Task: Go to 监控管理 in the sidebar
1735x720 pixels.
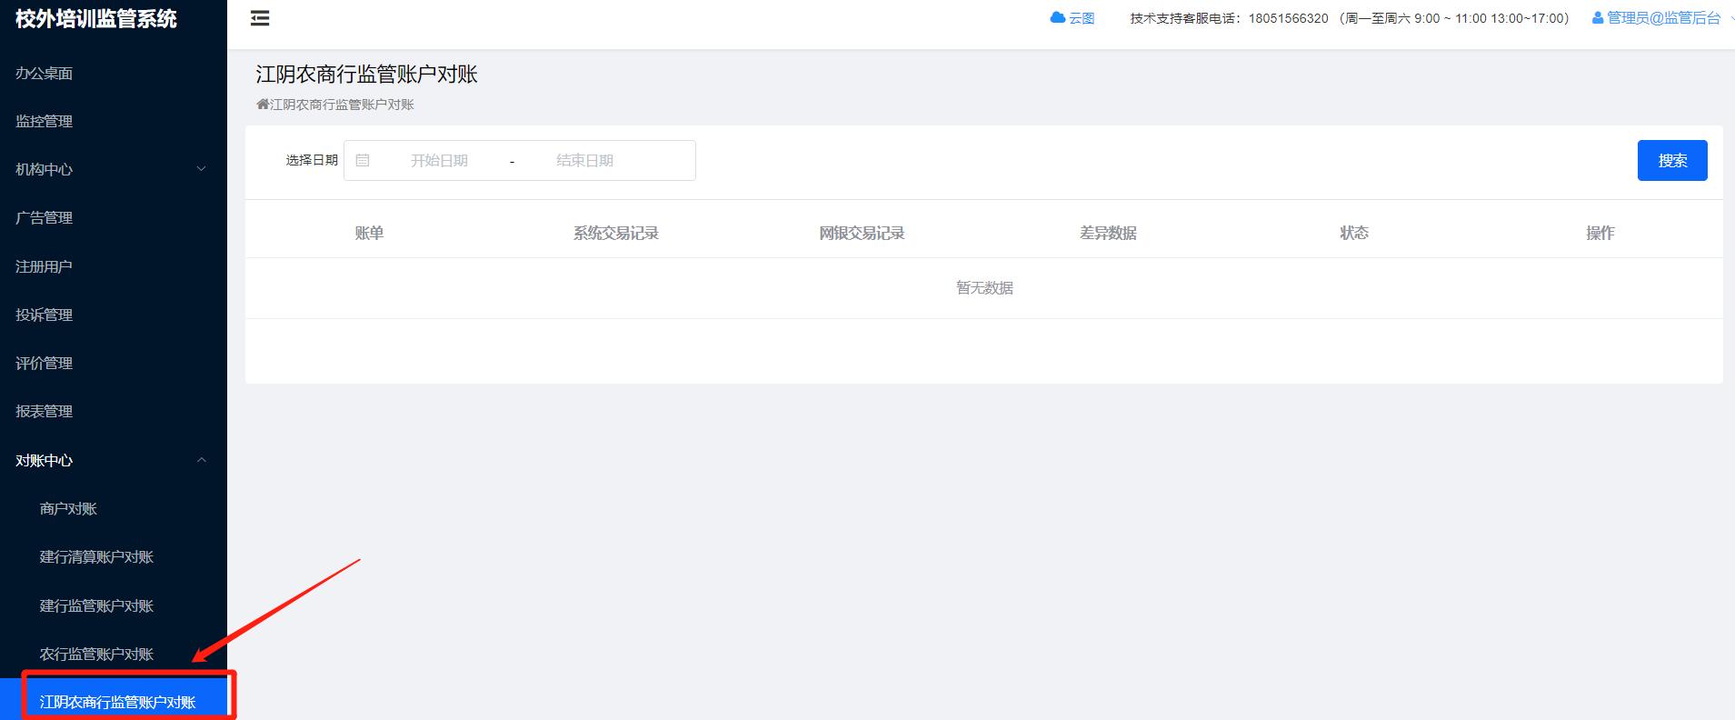Action: click(x=44, y=122)
